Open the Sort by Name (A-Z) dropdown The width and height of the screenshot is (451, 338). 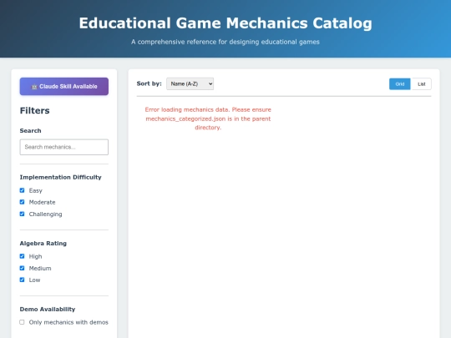(190, 84)
